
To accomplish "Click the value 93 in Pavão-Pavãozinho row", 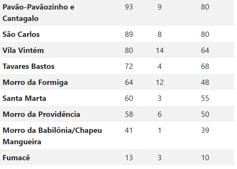I will 129,7.
